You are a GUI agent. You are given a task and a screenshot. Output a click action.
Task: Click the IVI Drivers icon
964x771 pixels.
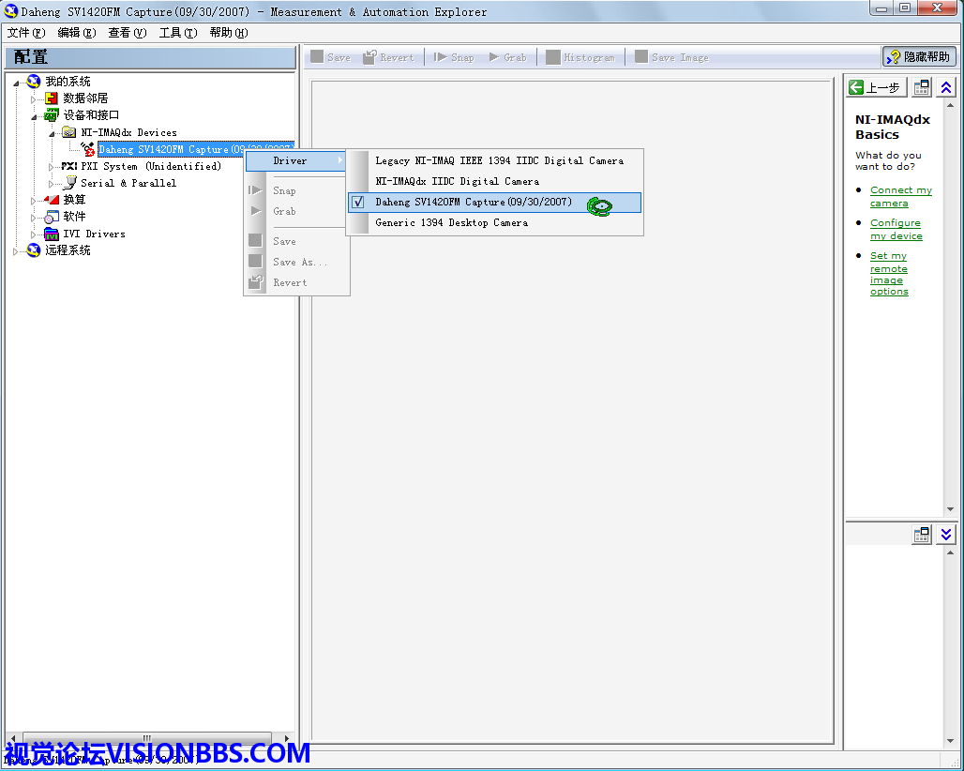[x=52, y=234]
